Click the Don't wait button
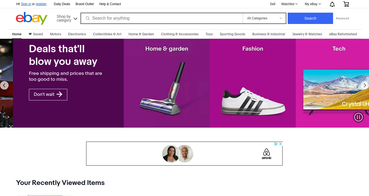 pos(48,94)
